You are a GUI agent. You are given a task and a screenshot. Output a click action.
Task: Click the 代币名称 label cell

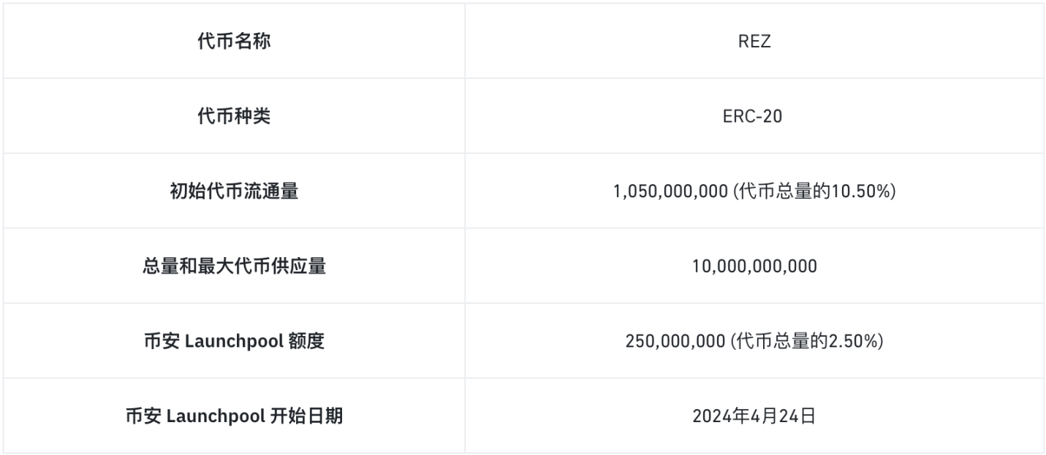point(234,42)
